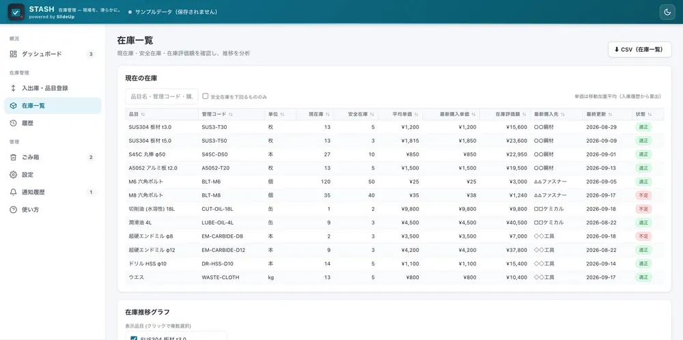Select 在庫一覧 in the sidebar
Image resolution: width=683 pixels, height=340 pixels.
click(53, 105)
